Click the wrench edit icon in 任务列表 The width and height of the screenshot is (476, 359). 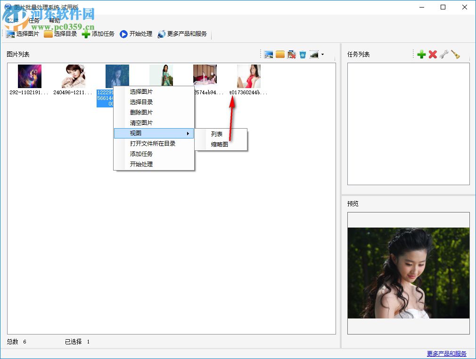(444, 54)
